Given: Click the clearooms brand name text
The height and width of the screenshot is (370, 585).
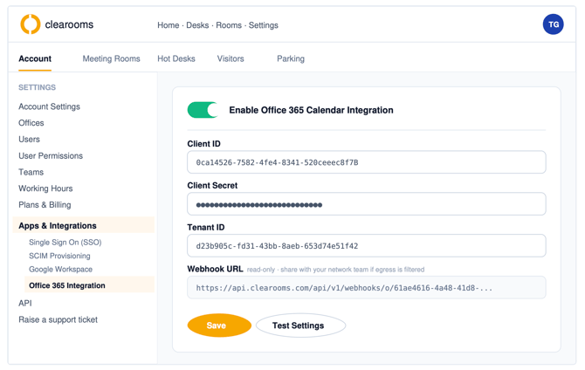Looking at the screenshot, I should pos(69,24).
